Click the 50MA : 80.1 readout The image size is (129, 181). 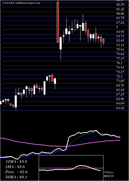click(x=16, y=177)
